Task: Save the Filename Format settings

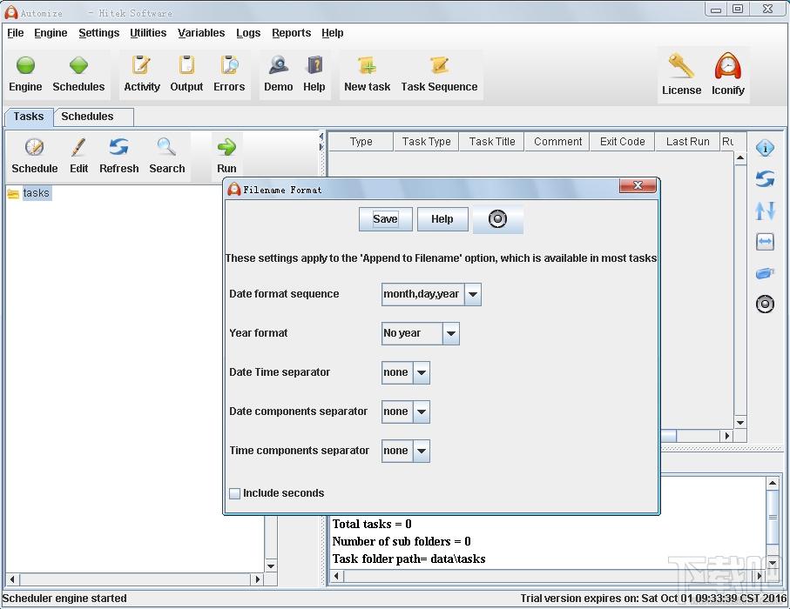Action: [386, 219]
